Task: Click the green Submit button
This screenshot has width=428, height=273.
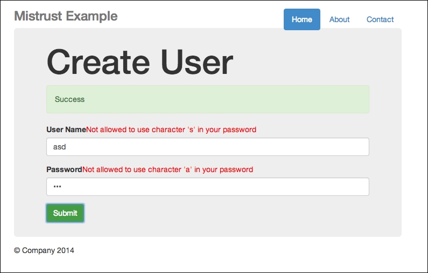Action: click(65, 213)
